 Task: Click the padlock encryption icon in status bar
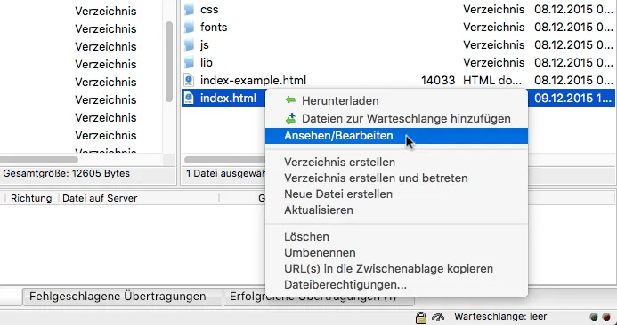point(421,317)
